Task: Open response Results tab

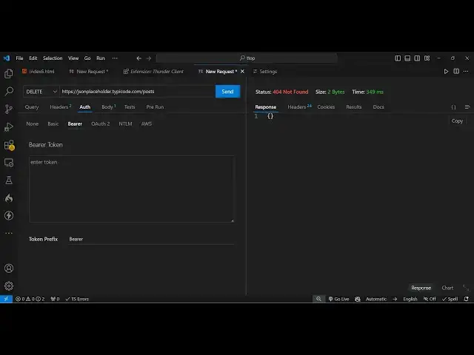Action: [x=354, y=106]
